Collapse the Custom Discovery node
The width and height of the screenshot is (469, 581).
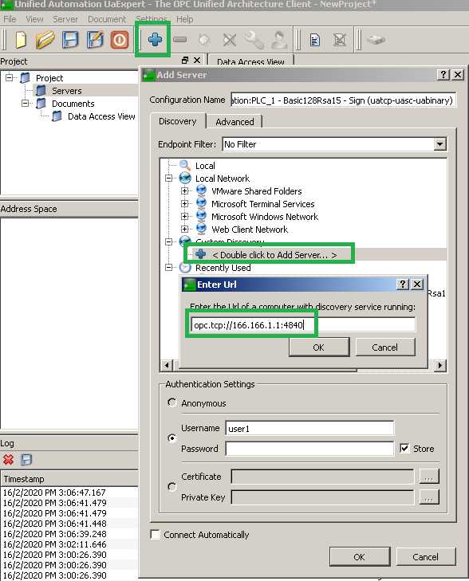pos(168,241)
